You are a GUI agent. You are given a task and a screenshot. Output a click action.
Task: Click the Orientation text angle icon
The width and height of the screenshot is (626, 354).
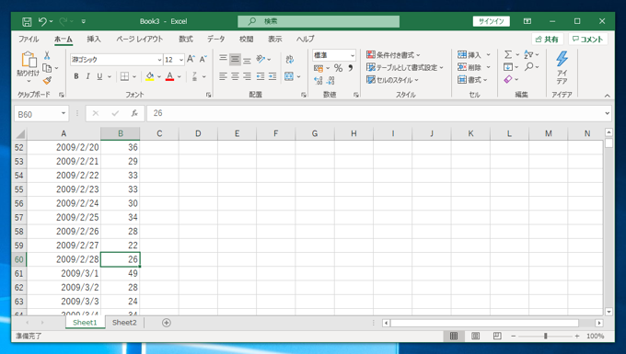click(261, 60)
